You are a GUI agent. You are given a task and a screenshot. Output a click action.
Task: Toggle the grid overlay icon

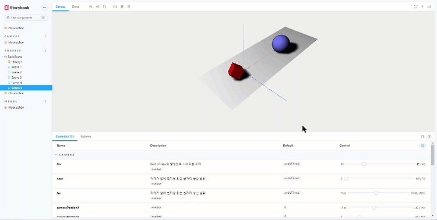point(122,6)
